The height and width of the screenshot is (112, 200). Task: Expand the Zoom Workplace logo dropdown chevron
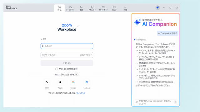(78, 26)
